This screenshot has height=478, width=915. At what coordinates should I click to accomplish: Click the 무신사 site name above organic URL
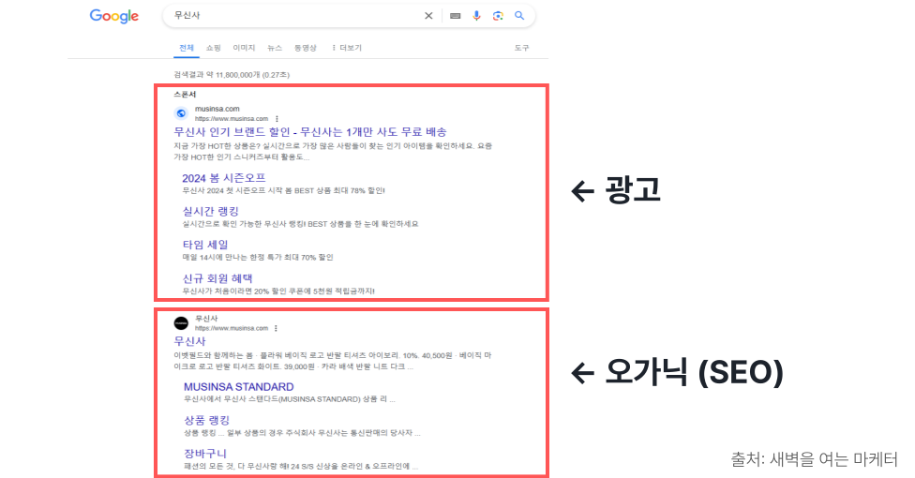pyautogui.click(x=206, y=318)
